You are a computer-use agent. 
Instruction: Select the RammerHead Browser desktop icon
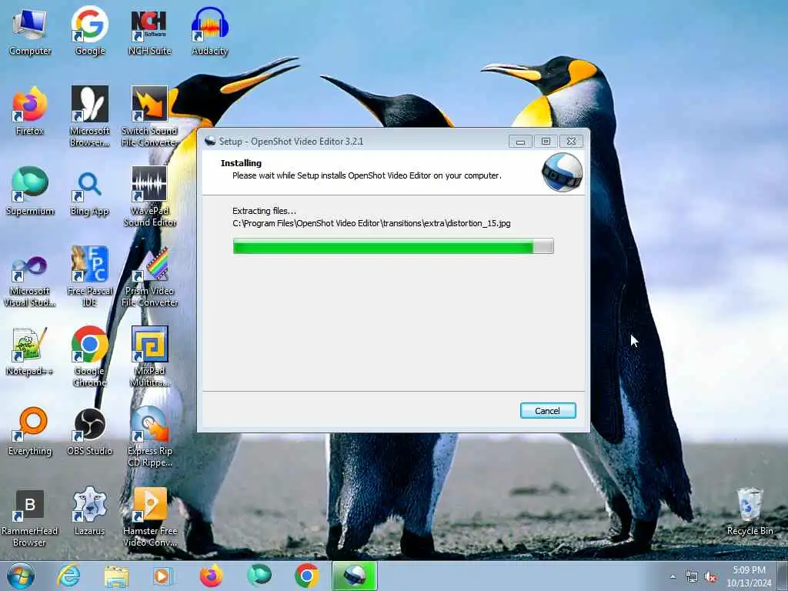click(30, 517)
